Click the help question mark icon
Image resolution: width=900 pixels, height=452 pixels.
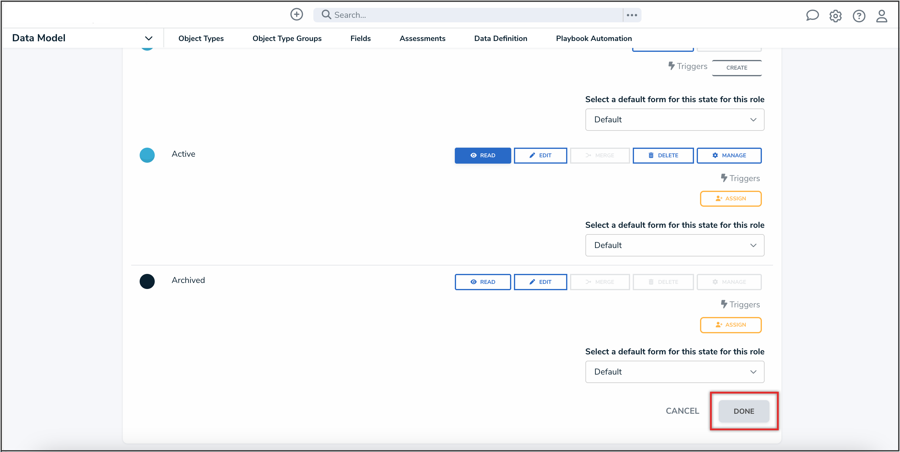click(x=859, y=16)
